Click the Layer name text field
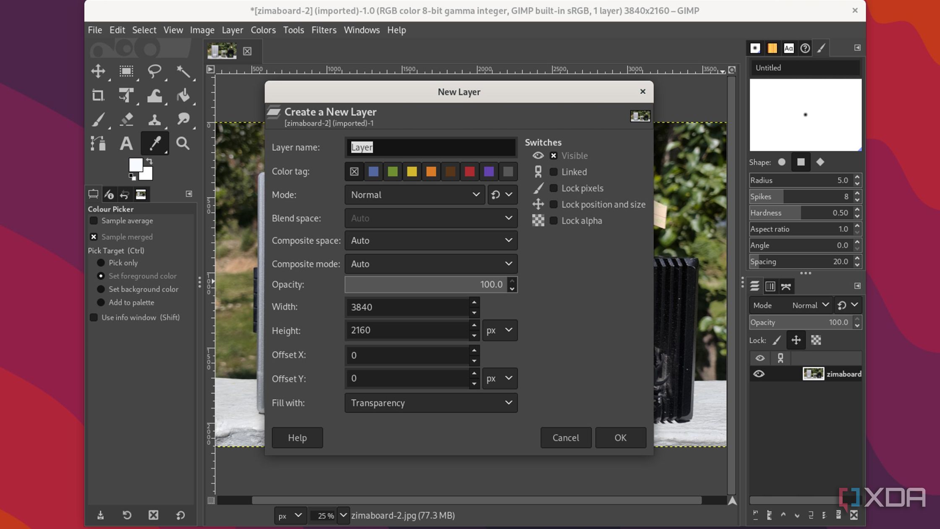The image size is (940, 529). [x=431, y=147]
